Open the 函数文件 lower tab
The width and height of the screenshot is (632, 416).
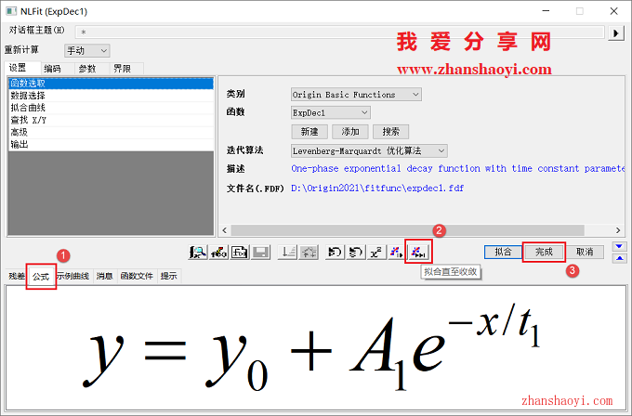pos(137,277)
